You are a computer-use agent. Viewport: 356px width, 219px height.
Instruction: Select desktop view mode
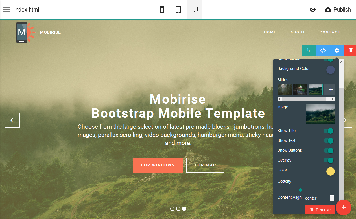[195, 10]
